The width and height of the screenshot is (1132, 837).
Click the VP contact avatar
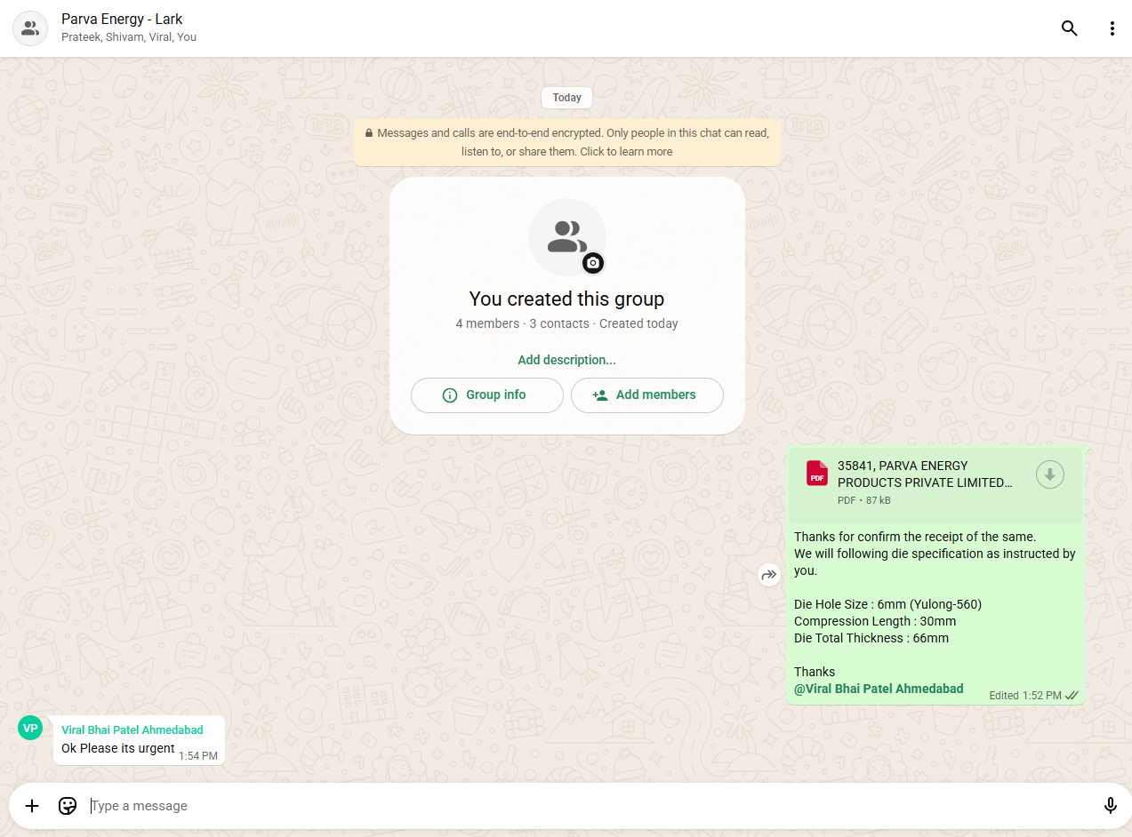tap(30, 728)
